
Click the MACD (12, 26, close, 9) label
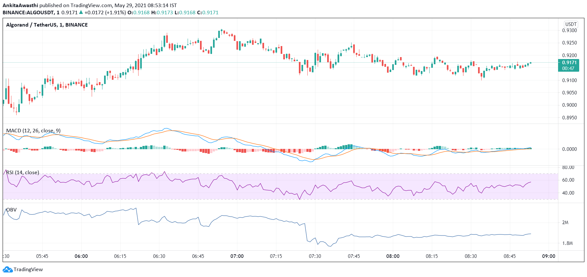[x=33, y=131]
